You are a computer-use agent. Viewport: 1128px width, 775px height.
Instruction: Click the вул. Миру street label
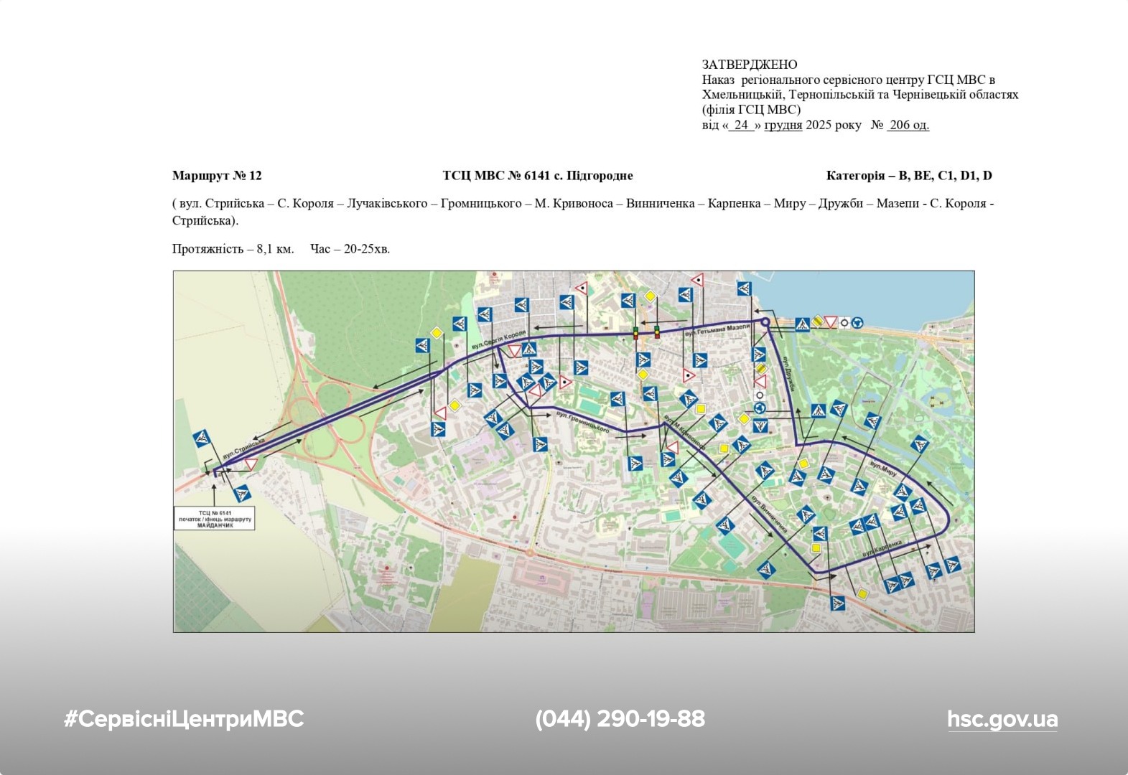pyautogui.click(x=883, y=469)
